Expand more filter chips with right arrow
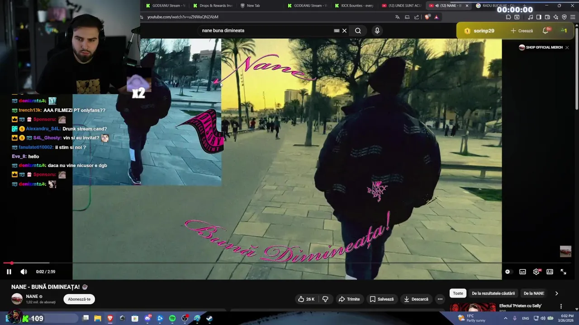The width and height of the screenshot is (579, 325). 556,293
